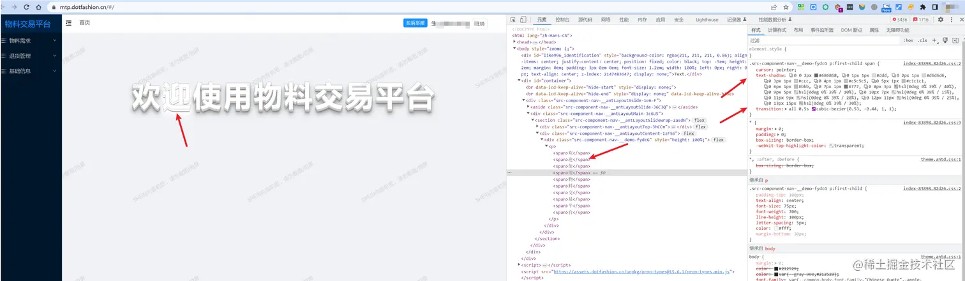Click the forward navigation arrow

14,6
